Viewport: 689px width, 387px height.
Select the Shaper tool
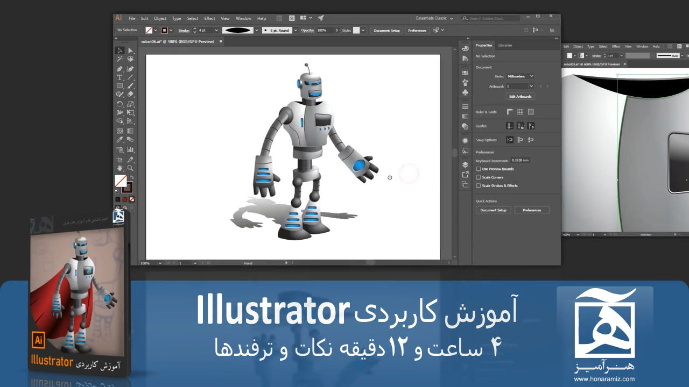pos(119,95)
